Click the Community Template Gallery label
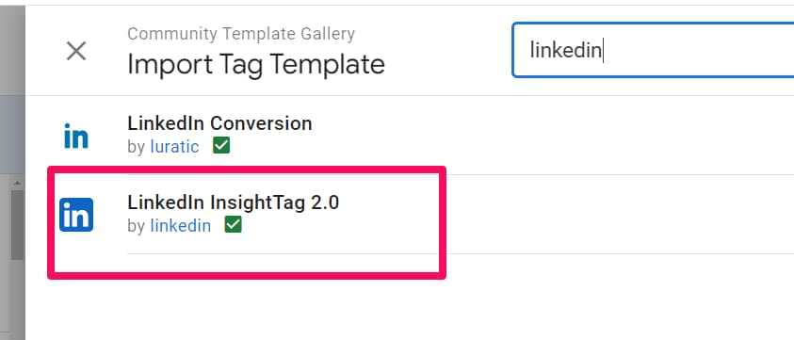This screenshot has width=794, height=340. click(x=241, y=34)
